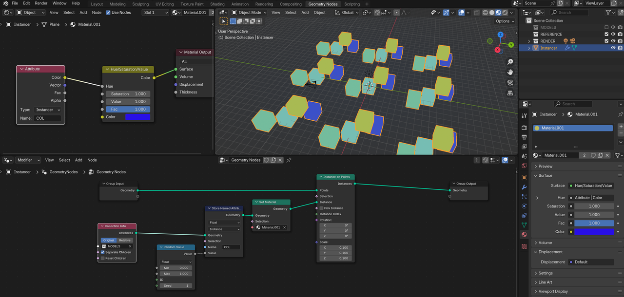Hide the REFERENCE collection in the viewport

[613, 34]
